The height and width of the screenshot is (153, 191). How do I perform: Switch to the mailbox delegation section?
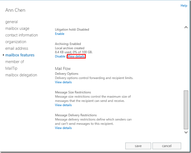click(21, 75)
